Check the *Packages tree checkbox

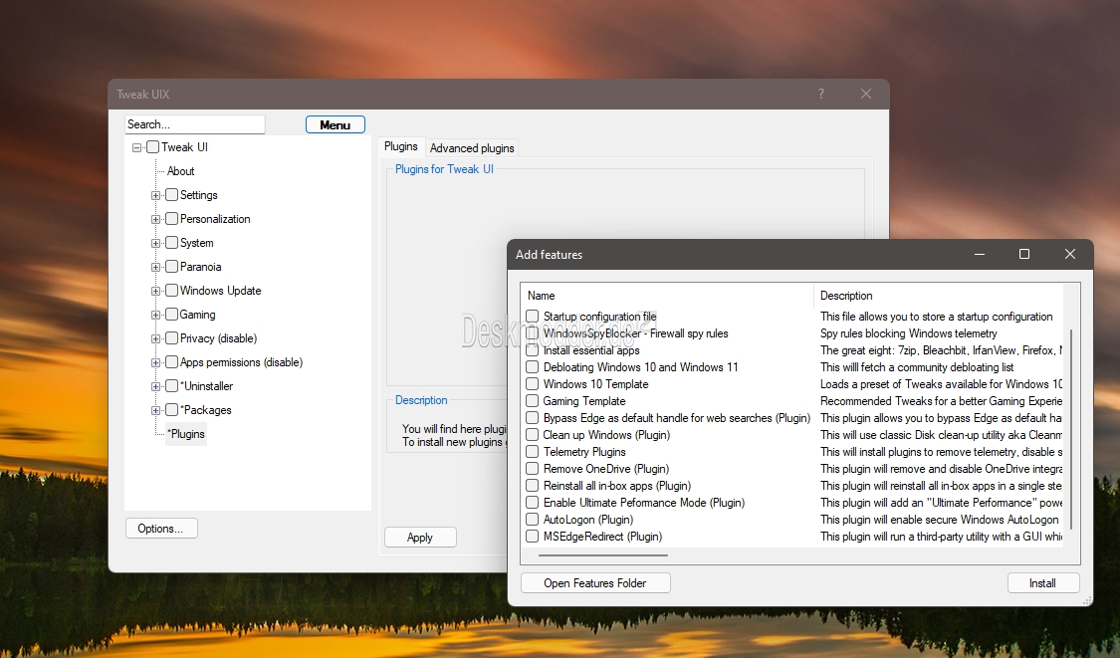(x=171, y=409)
